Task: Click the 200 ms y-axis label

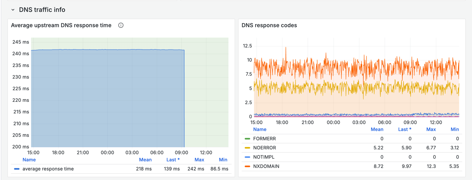Action: coord(20,147)
